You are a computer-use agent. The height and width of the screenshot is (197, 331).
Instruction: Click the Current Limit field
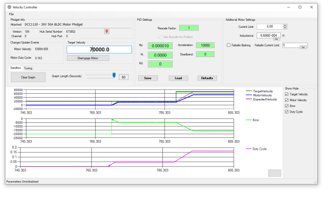[270, 27]
